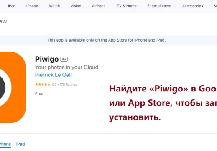Open AirPods in the top navigation
This screenshot has width=217, height=151.
99,6
